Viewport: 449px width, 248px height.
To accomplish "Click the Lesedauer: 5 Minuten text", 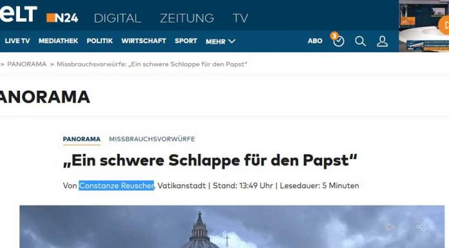I will 319,186.
